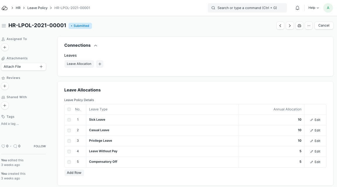The height and width of the screenshot is (187, 337).
Task: Go to next document arrow
Action: [x=290, y=26]
